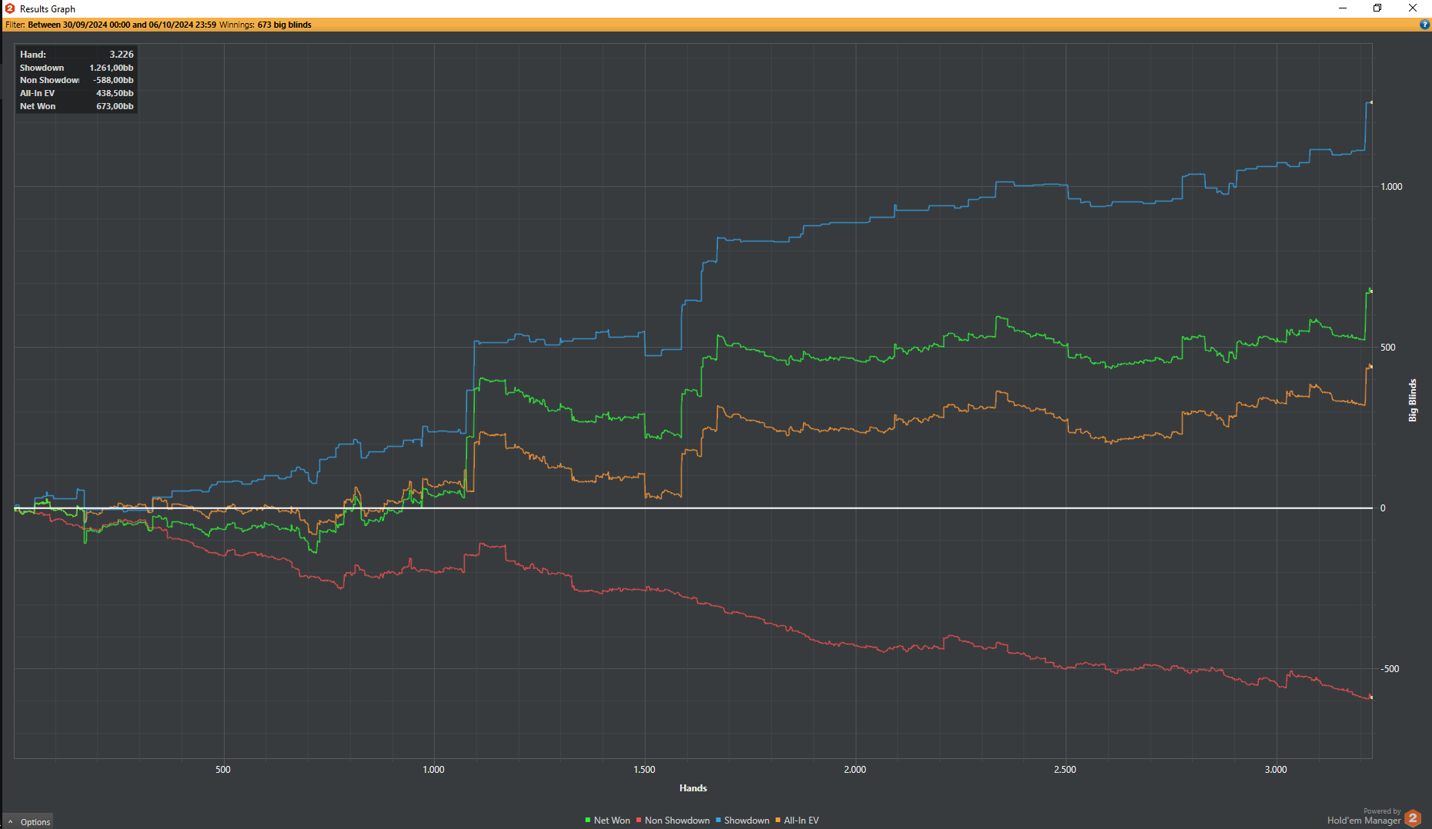Click the Non Showdown value -588,00bb

(113, 80)
